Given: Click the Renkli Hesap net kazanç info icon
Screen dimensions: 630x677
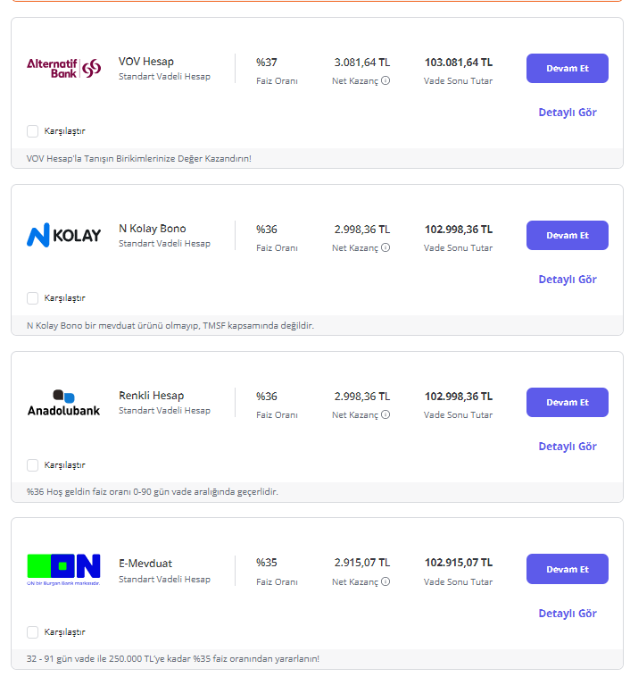Looking at the screenshot, I should click(385, 414).
